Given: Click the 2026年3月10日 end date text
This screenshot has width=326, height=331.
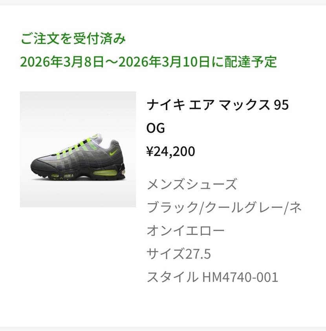Looking at the screenshot, I should click(164, 62).
